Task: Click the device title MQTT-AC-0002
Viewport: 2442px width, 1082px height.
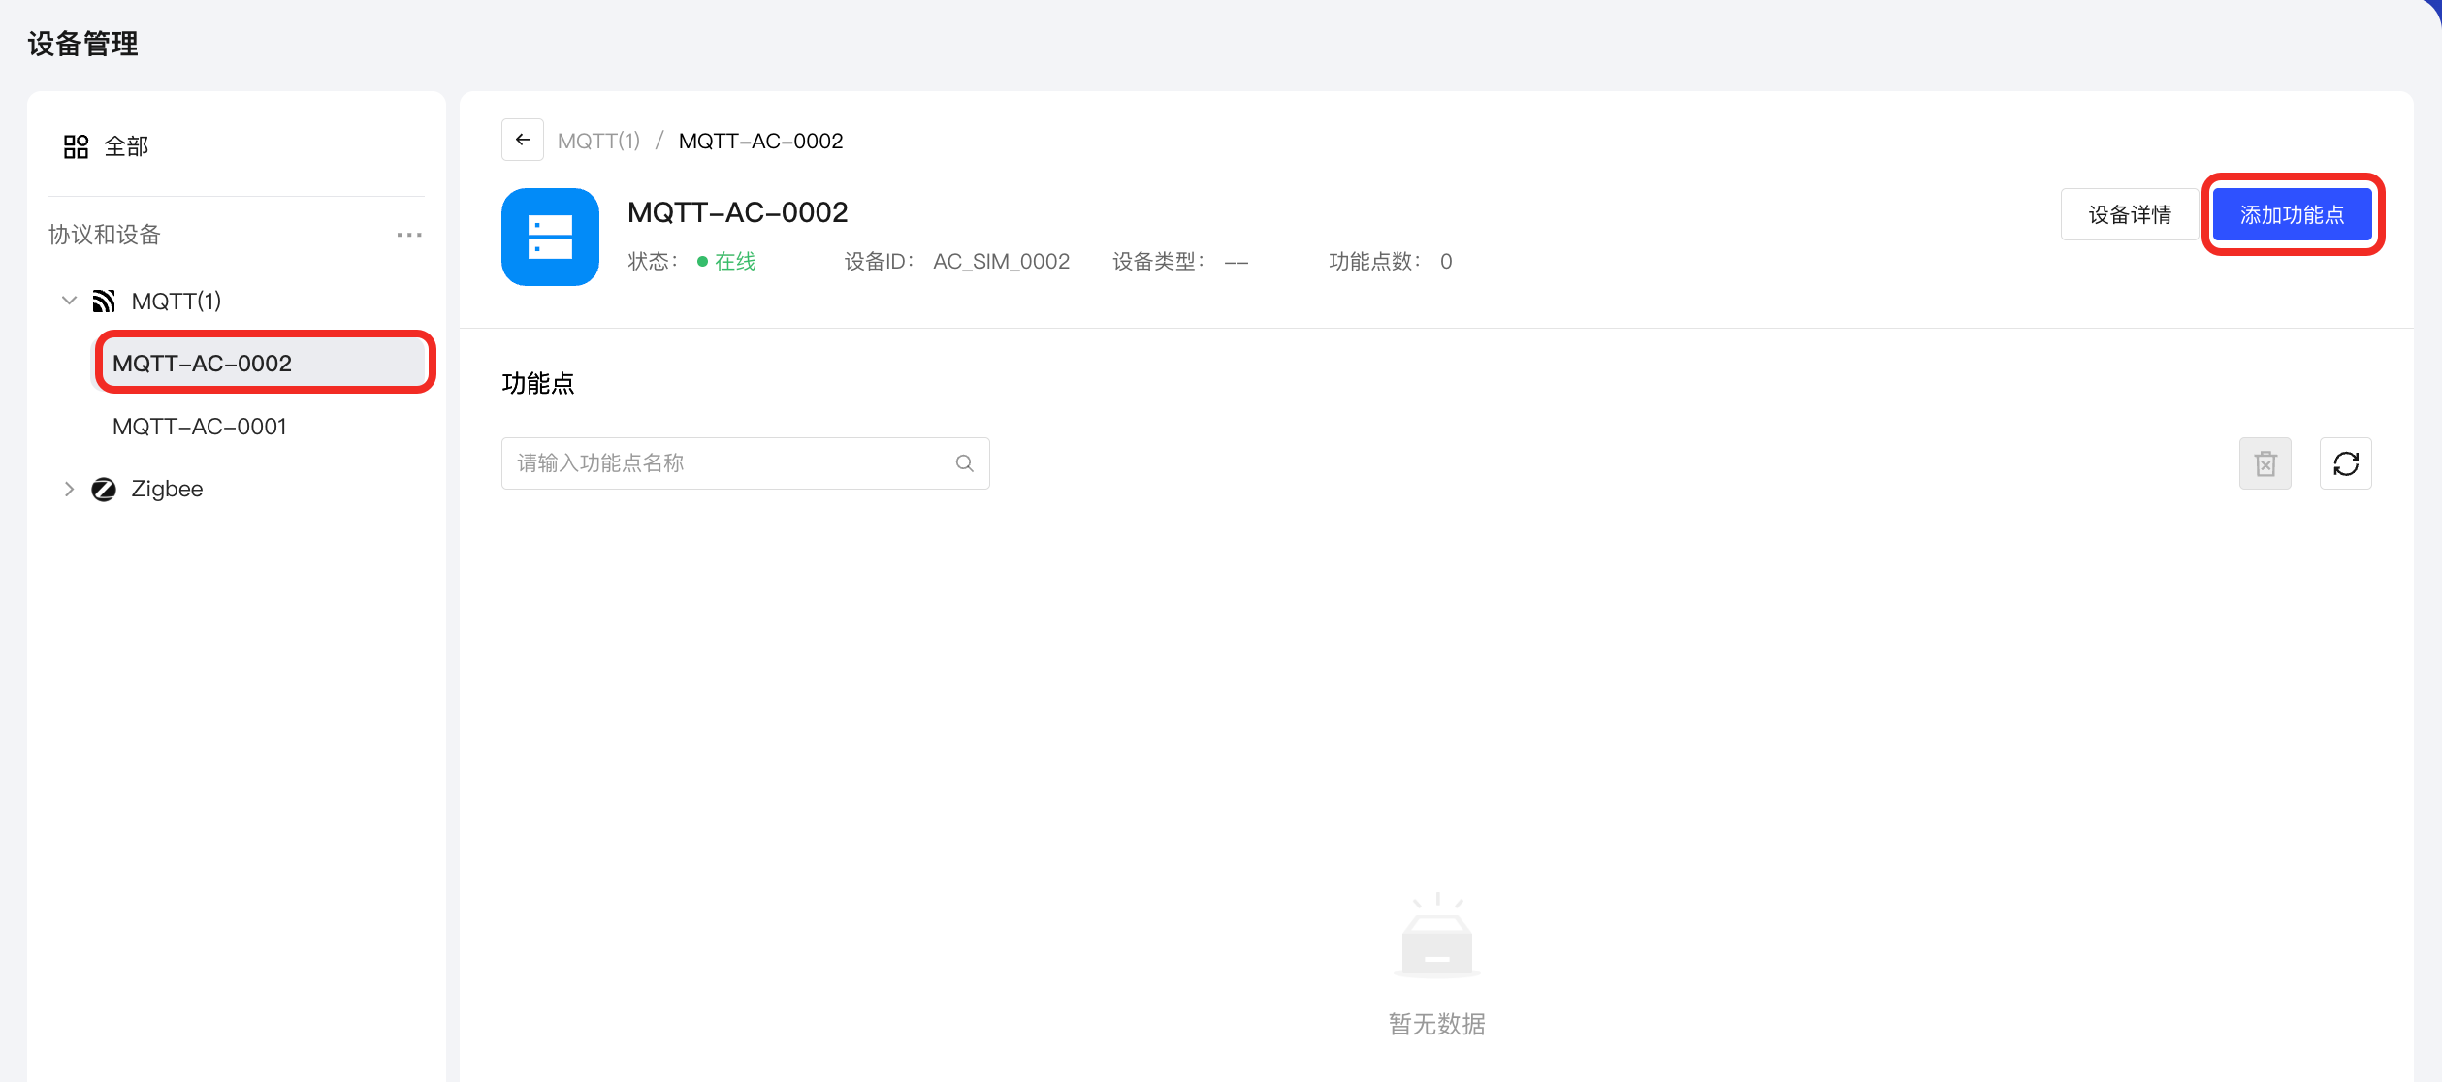Action: [738, 211]
